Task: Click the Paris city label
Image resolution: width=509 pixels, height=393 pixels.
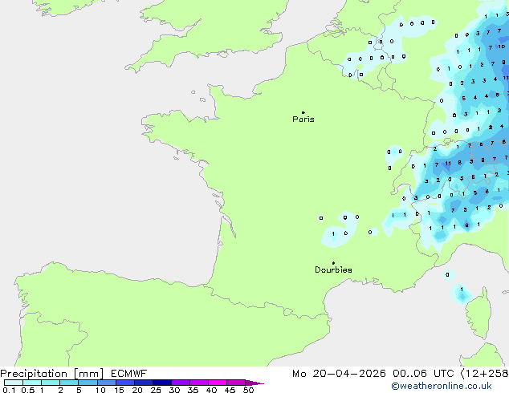Action: (x=303, y=120)
